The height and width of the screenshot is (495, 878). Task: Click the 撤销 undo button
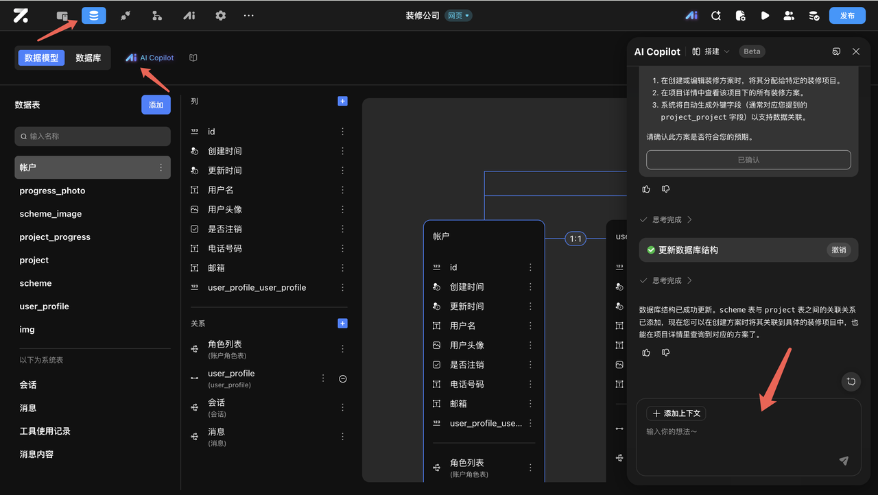(839, 250)
